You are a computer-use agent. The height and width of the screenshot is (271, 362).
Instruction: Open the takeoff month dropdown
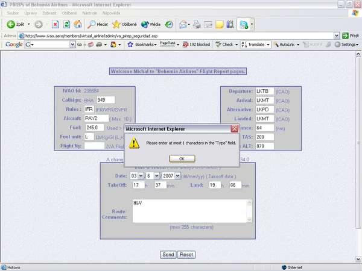click(157, 175)
